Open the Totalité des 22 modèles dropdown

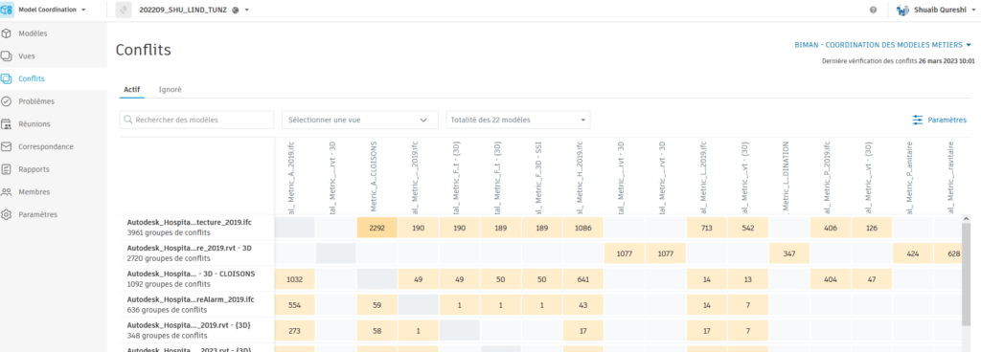[x=518, y=120]
